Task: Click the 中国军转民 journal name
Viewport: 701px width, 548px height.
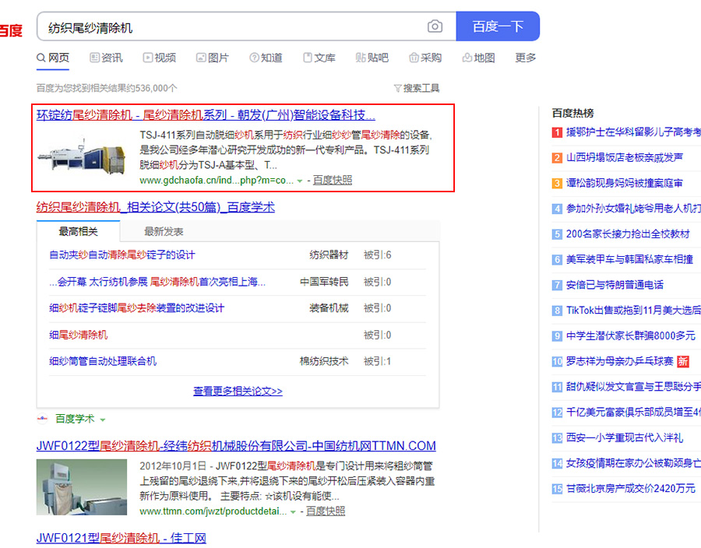Action: click(324, 282)
